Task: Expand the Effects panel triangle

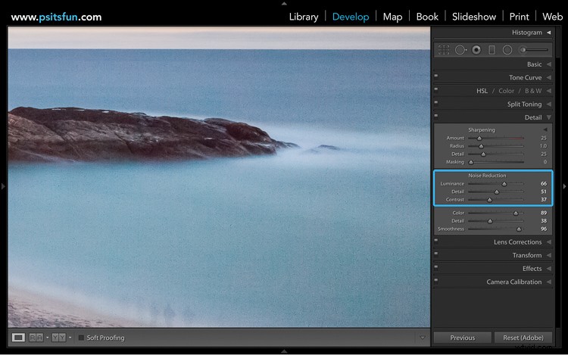Action: click(x=549, y=269)
